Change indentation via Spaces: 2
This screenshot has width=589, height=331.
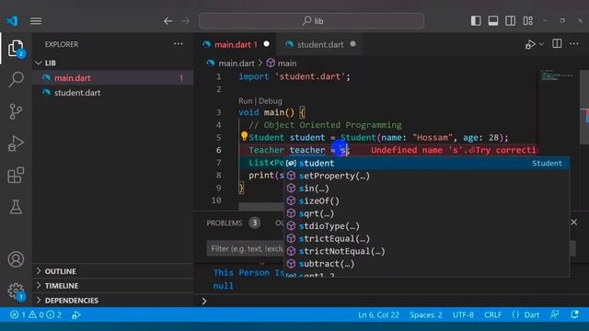426,314
